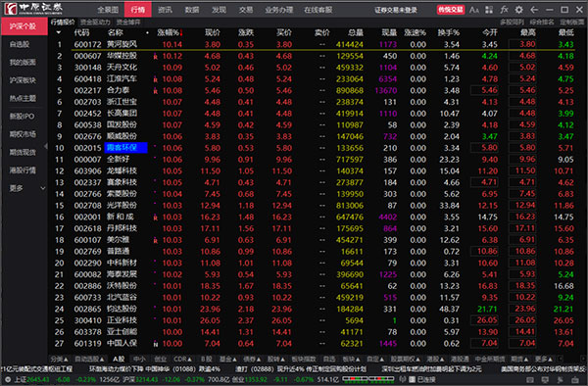Image resolution: width=588 pixels, height=386 pixels.
Task: Click the circular icon before 上证 index
Action: pyautogui.click(x=7, y=379)
